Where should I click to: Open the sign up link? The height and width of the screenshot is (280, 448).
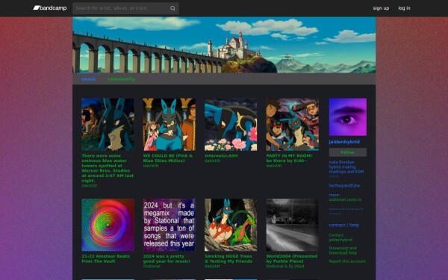pyautogui.click(x=381, y=8)
